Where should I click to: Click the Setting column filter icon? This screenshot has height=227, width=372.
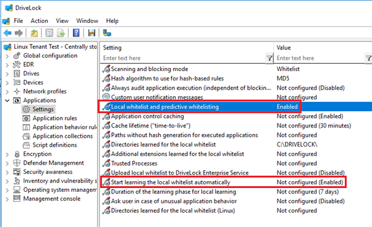coord(269,58)
